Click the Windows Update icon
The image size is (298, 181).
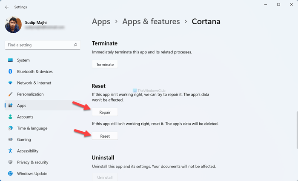click(10, 173)
